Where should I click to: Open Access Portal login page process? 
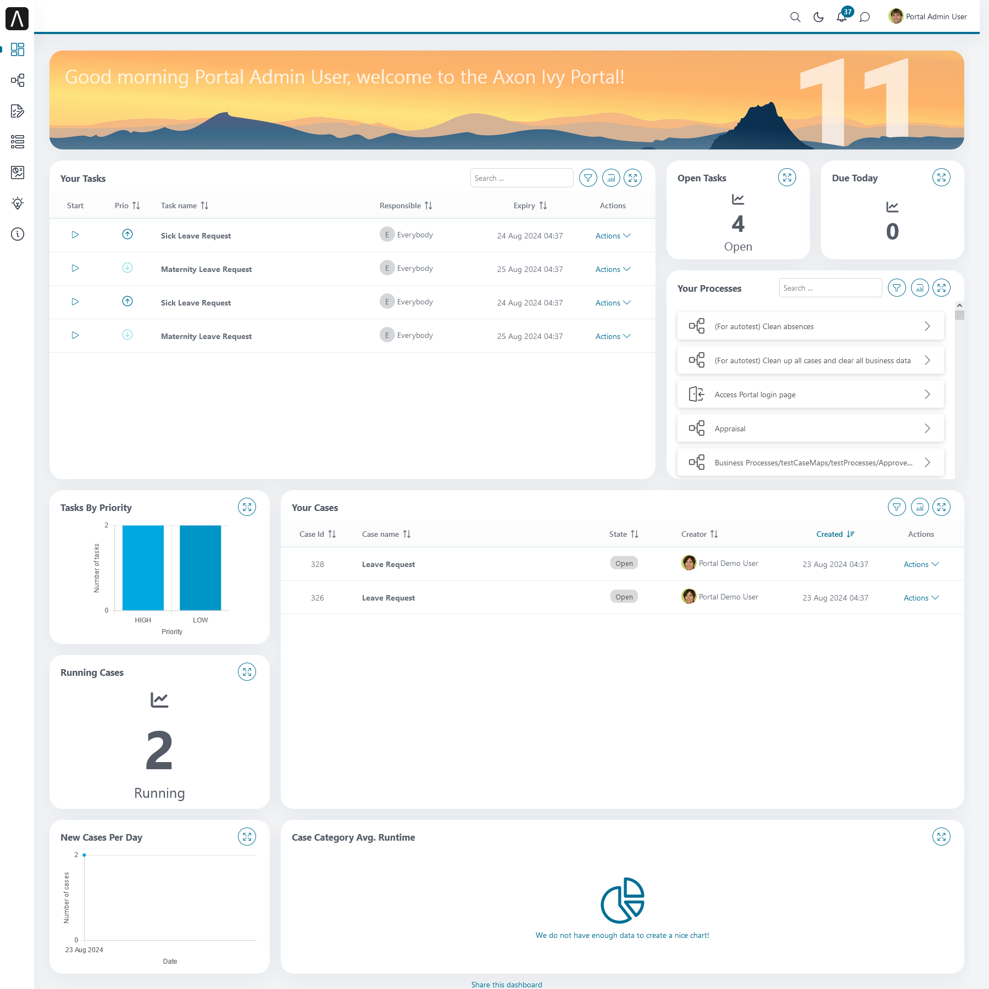pyautogui.click(x=810, y=394)
